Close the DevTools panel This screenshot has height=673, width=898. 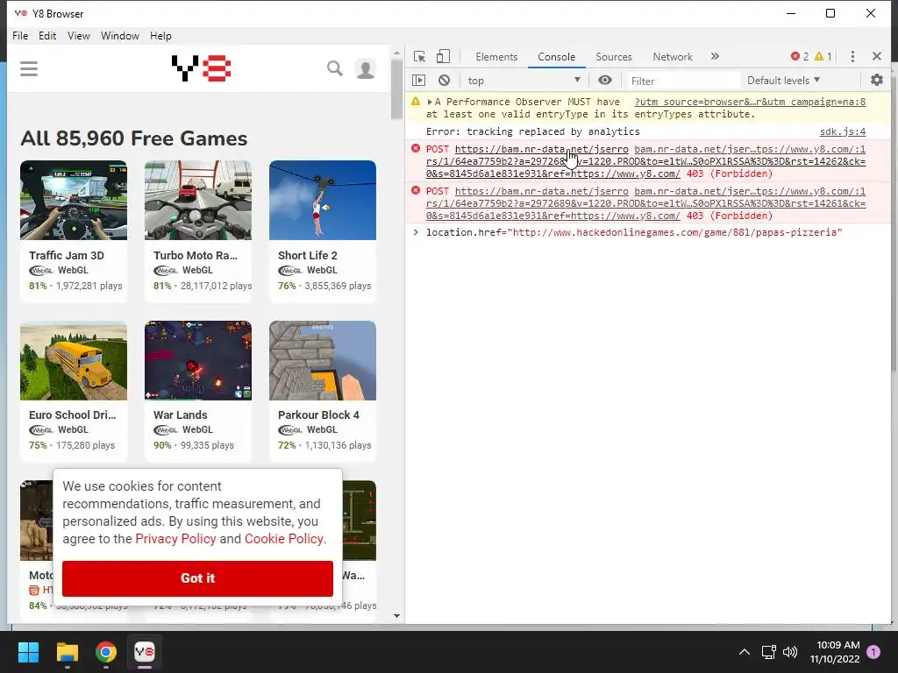coord(877,56)
